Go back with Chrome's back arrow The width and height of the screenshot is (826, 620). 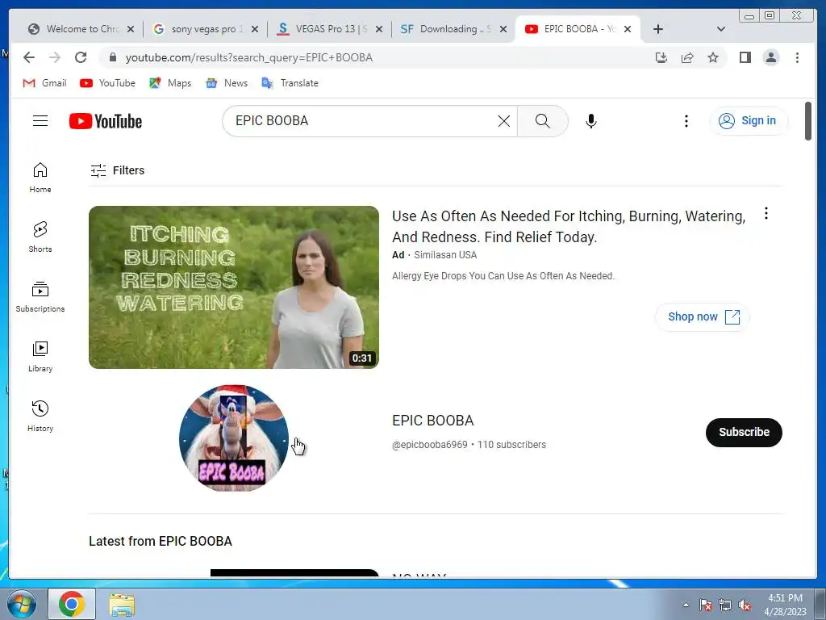coord(29,57)
